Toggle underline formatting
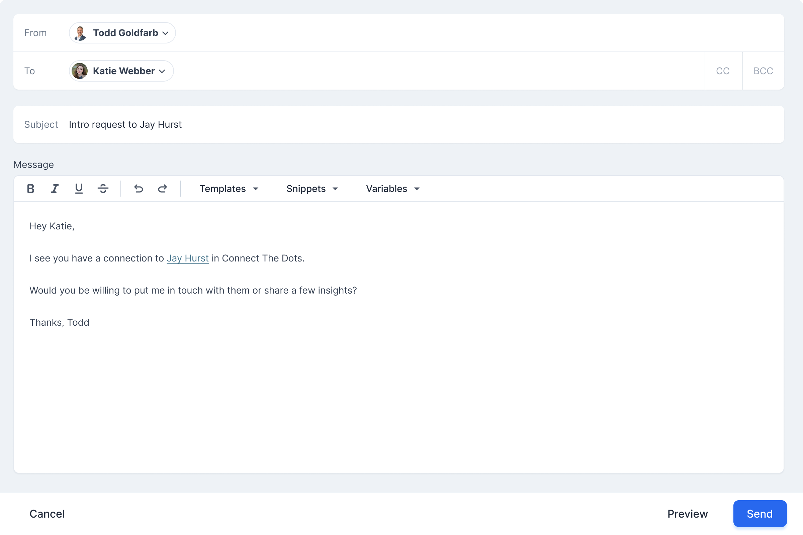Image resolution: width=803 pixels, height=535 pixels. point(79,189)
